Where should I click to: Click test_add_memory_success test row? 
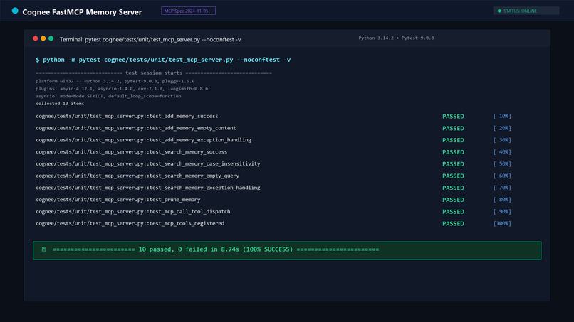[273, 117]
